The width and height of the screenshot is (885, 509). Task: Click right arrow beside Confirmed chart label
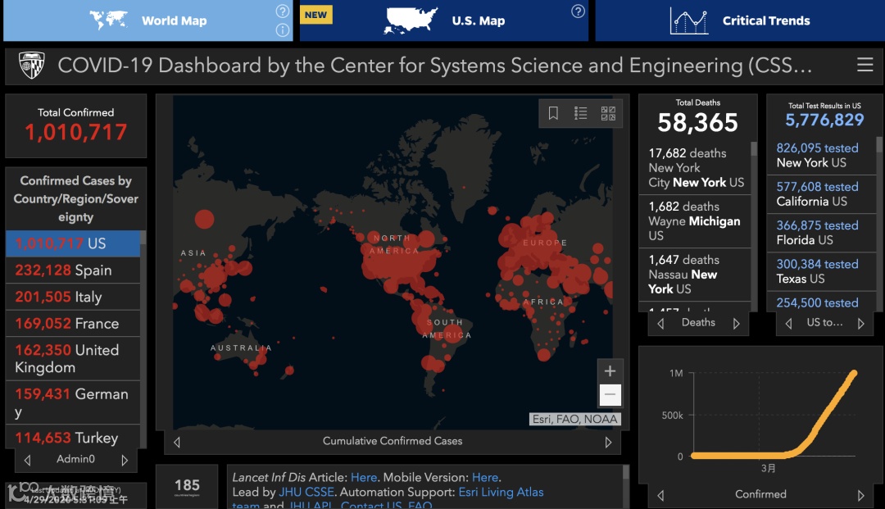[x=860, y=495]
